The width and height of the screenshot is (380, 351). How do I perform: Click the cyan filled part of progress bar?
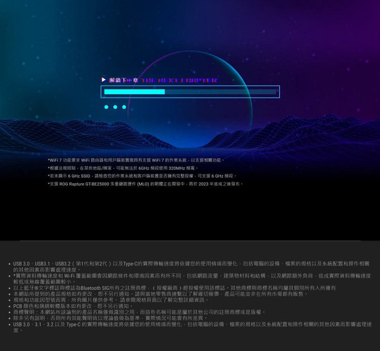(x=134, y=92)
